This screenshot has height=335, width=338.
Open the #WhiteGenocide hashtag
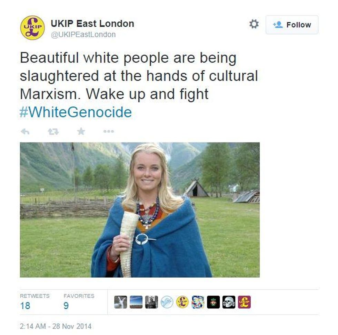click(x=76, y=112)
